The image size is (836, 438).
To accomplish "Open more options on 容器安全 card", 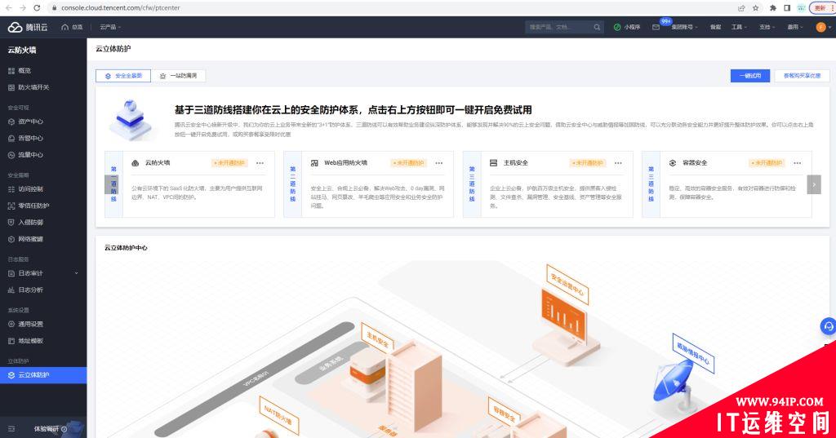I will (x=797, y=163).
